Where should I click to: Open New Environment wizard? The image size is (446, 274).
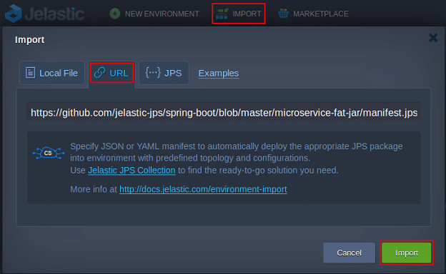(x=154, y=14)
